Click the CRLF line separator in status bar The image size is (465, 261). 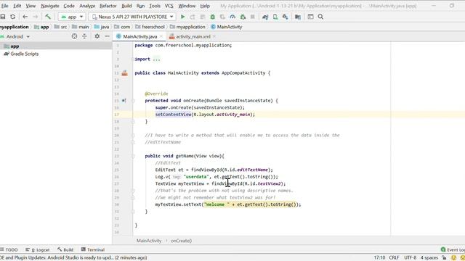(x=394, y=258)
